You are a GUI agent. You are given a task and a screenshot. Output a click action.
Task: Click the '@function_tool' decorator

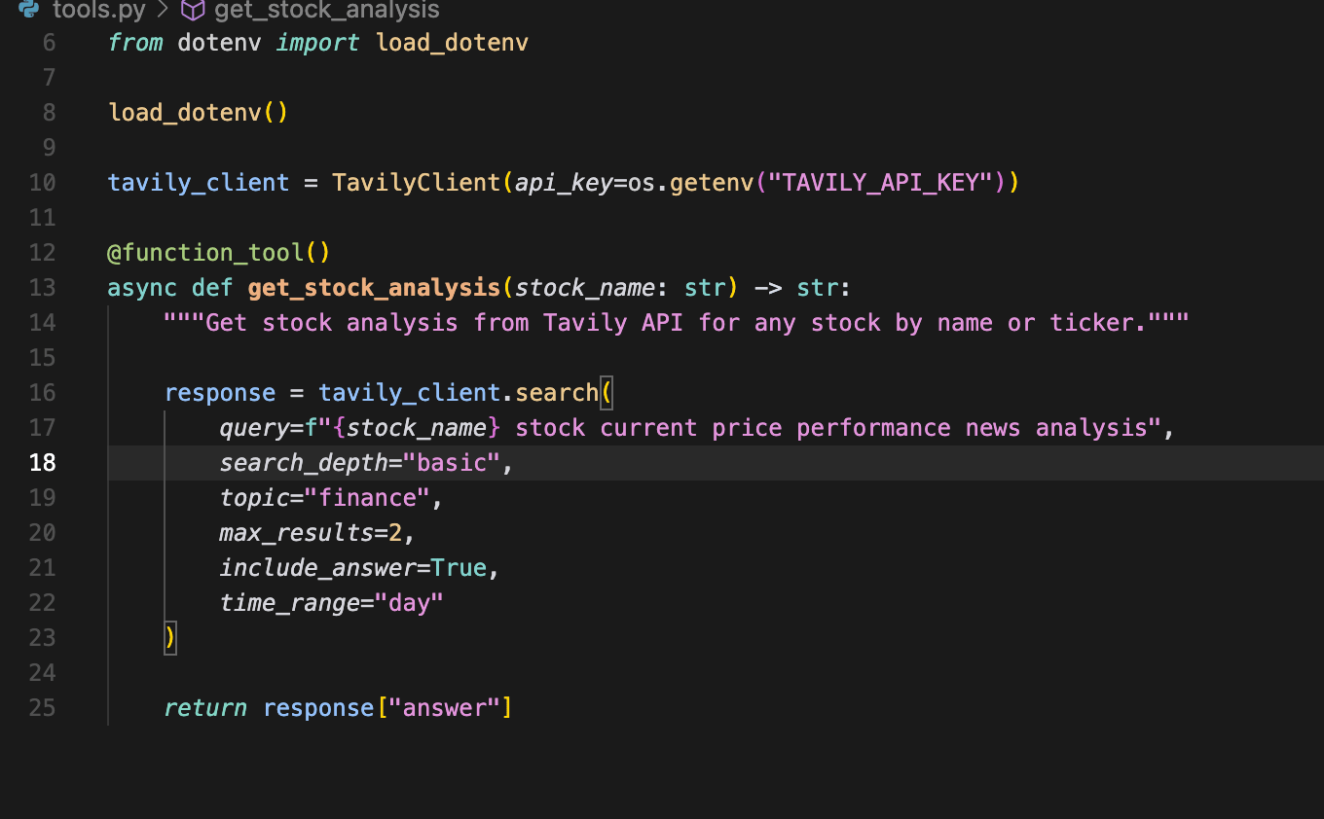(205, 253)
